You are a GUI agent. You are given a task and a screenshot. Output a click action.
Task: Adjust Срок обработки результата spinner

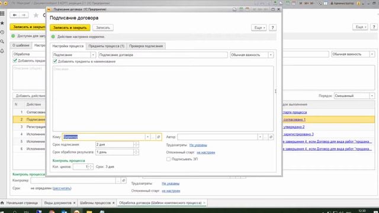pyautogui.click(x=136, y=153)
